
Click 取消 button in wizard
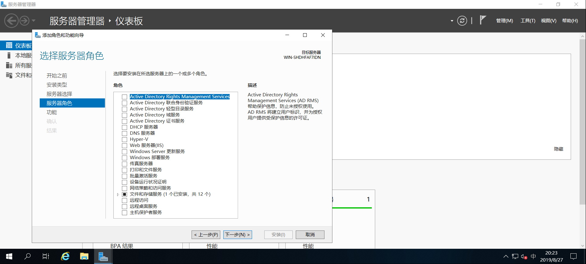click(x=310, y=234)
